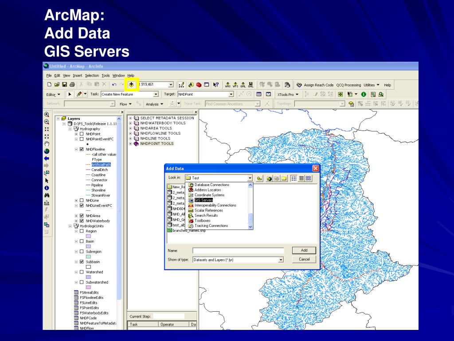Viewport: 454px width, 341px height.
Task: Click the Name input field
Action: (x=238, y=251)
